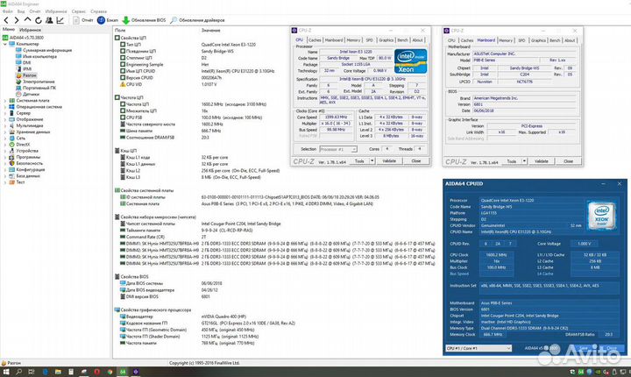This screenshot has height=377, width=631.
Task: Open the Избранное menu in menu bar
Action: 56,11
